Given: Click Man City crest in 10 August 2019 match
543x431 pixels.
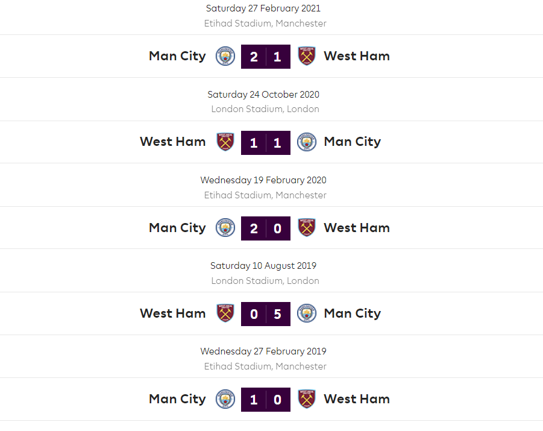Looking at the screenshot, I should coord(307,313).
